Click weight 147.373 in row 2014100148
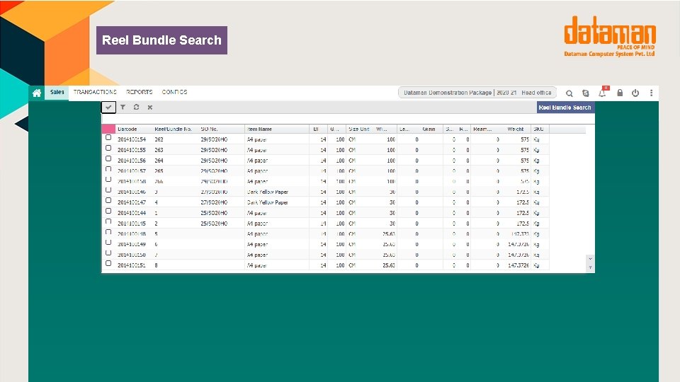680x382 pixels. tap(519, 234)
